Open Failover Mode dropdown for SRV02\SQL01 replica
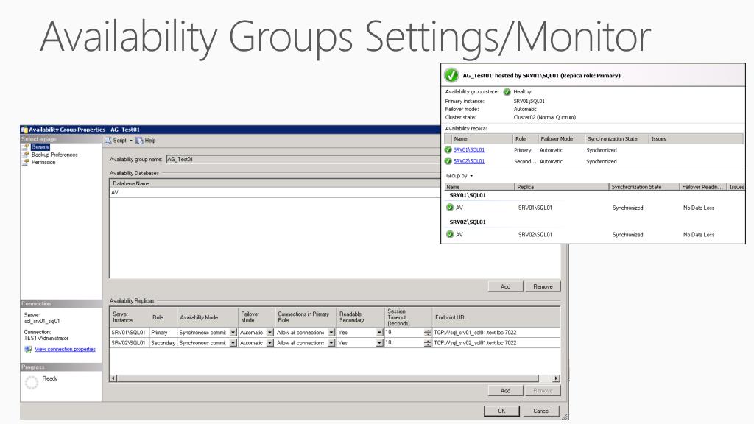Screen dimensions: 754x424 coord(269,343)
